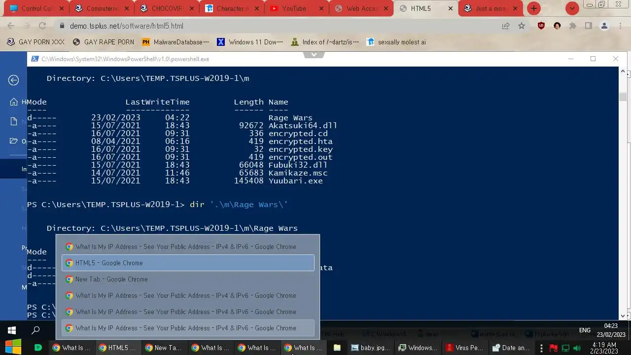Viewport: 631px width, 355px height.
Task: Open baby.jpg taskbar window
Action: 371,348
